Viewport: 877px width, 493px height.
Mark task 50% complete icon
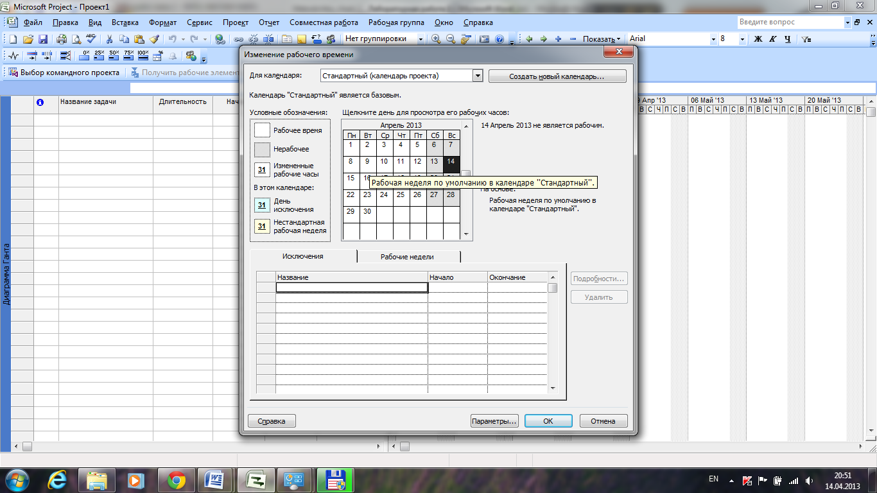[x=114, y=55]
